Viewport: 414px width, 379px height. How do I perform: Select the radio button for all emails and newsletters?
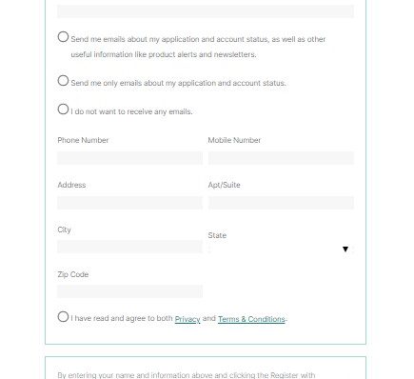pos(63,37)
